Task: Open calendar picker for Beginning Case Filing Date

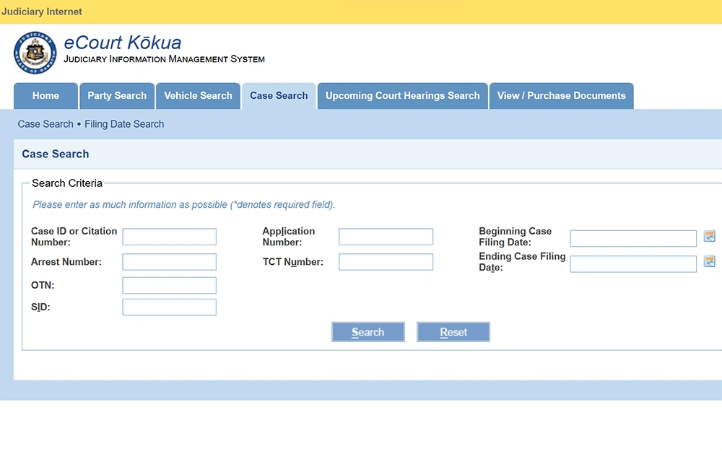Action: pyautogui.click(x=710, y=236)
